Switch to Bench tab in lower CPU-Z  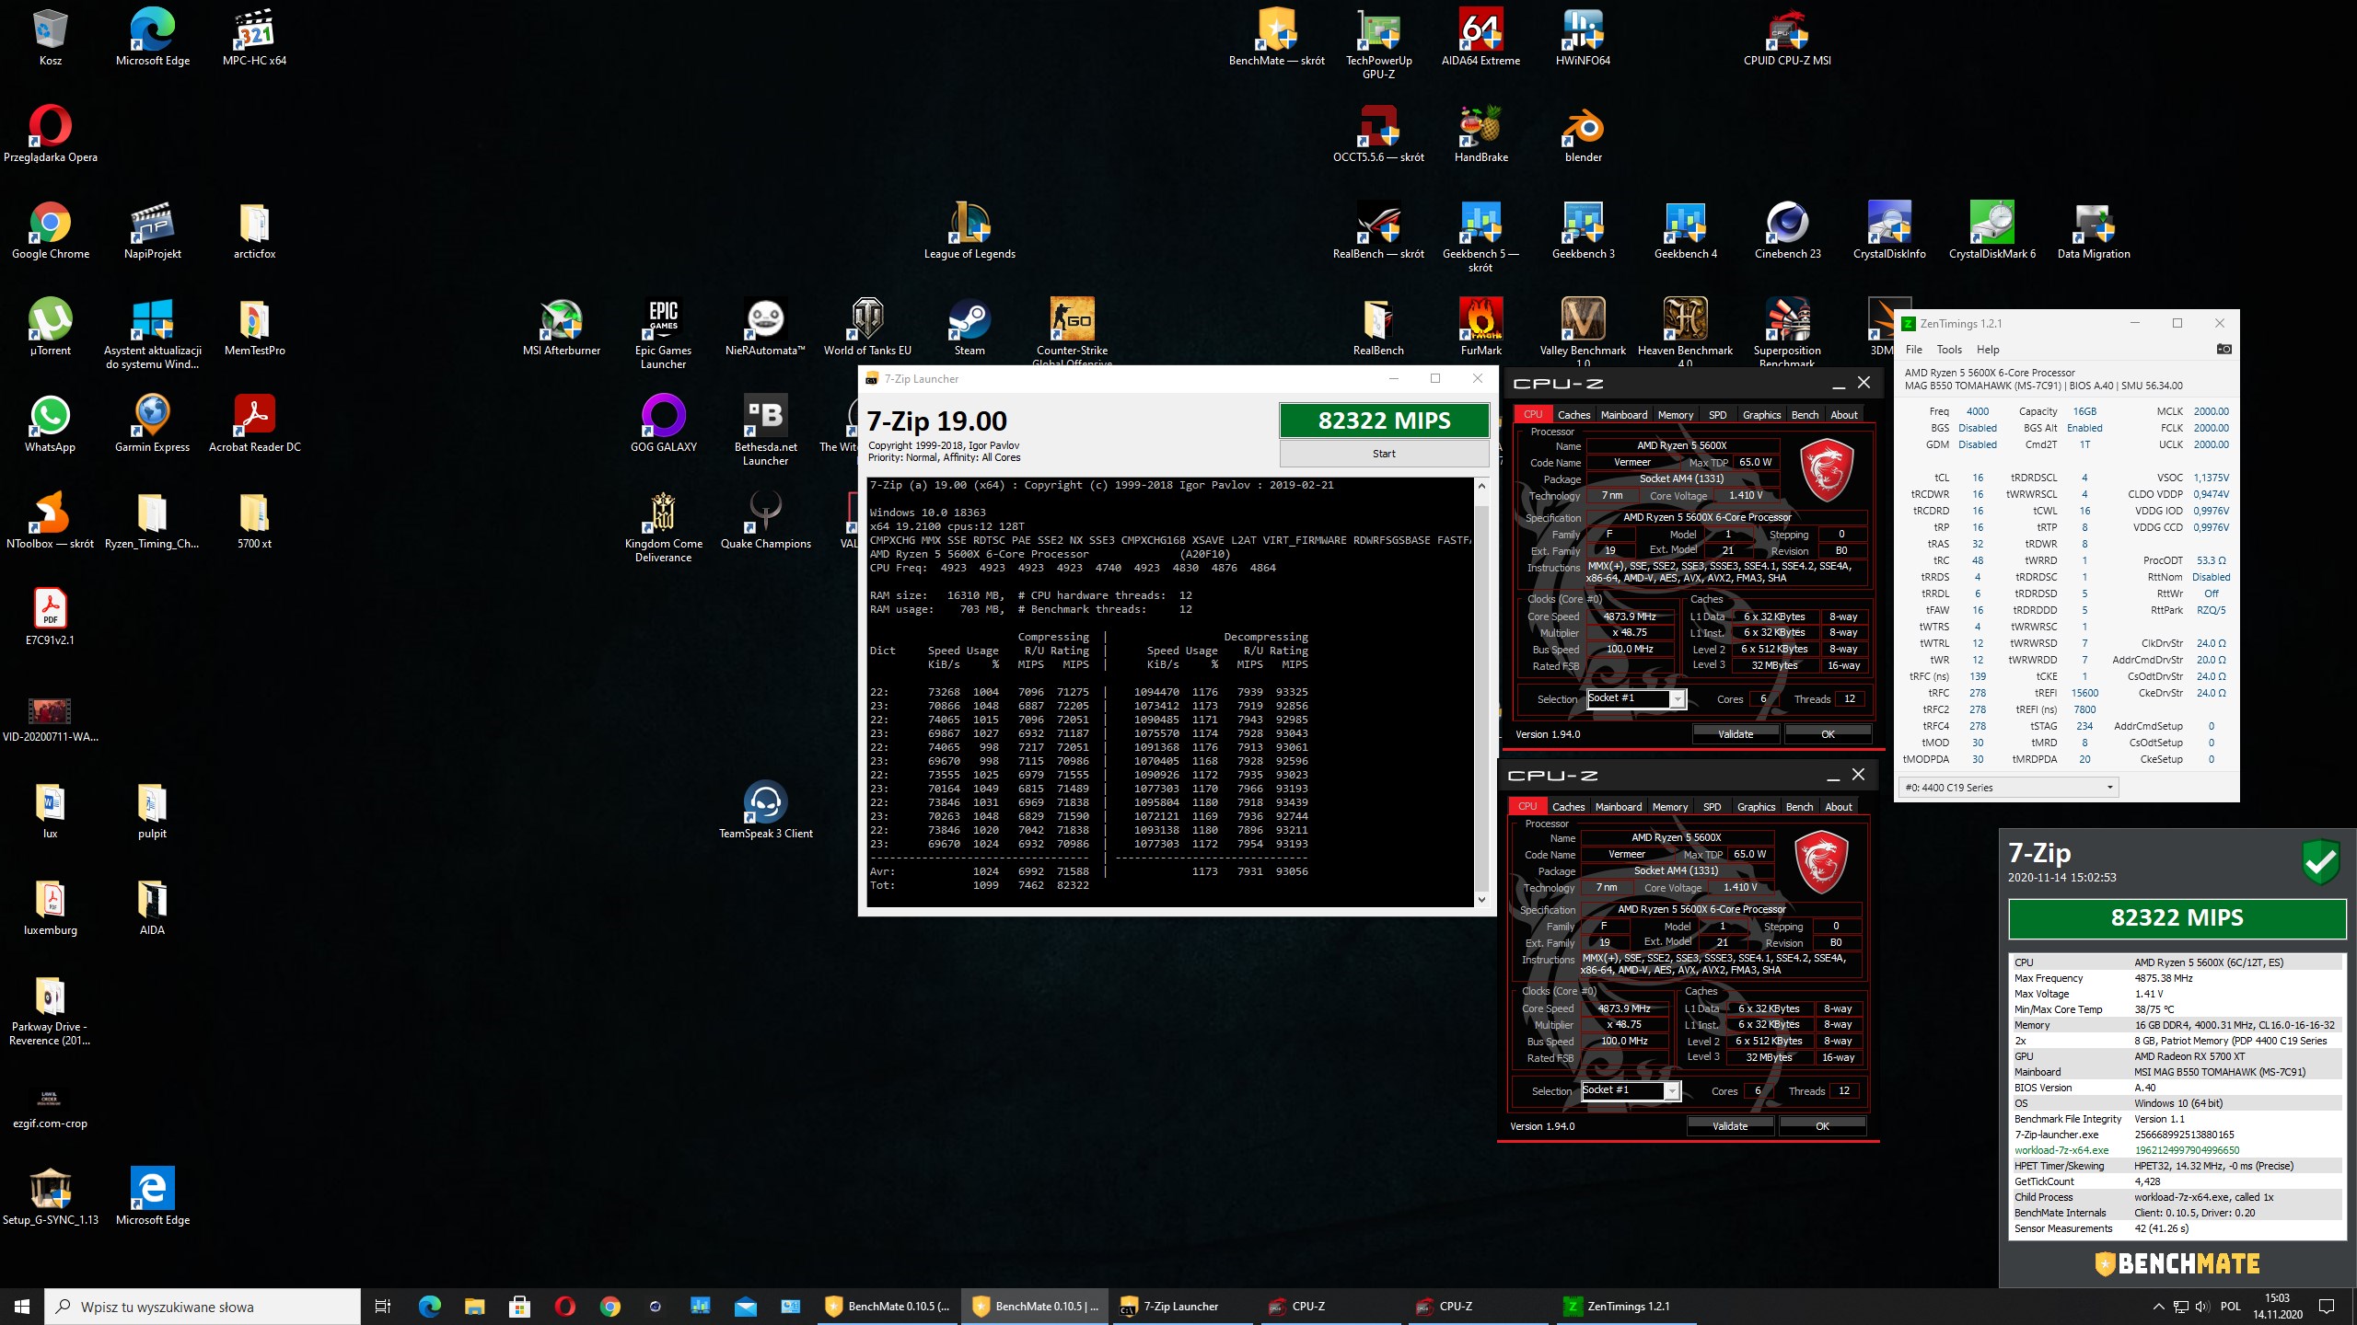[x=1799, y=807]
